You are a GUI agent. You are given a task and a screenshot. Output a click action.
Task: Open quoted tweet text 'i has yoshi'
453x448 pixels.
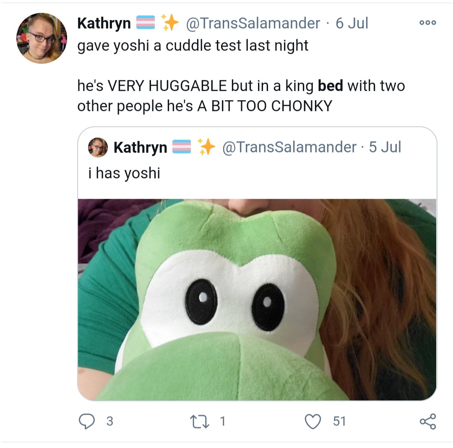point(124,173)
